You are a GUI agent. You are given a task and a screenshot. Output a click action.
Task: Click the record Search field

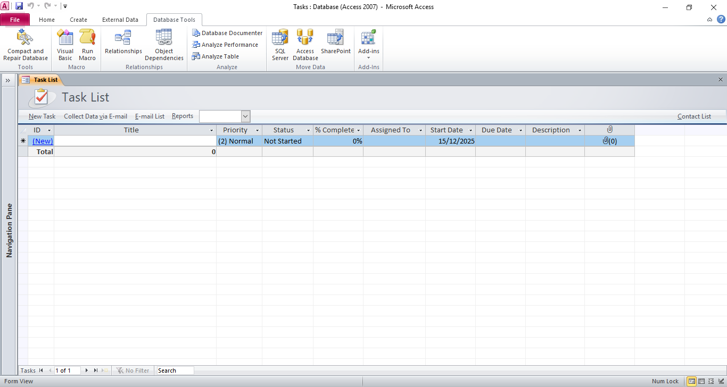175,371
